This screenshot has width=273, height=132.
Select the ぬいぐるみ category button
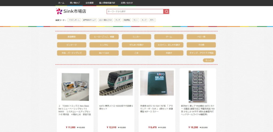[x=104, y=53]
